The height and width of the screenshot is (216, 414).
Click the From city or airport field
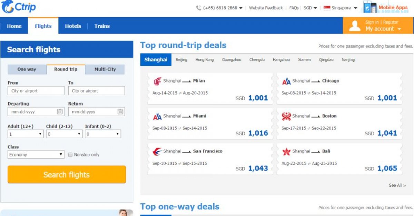click(36, 90)
